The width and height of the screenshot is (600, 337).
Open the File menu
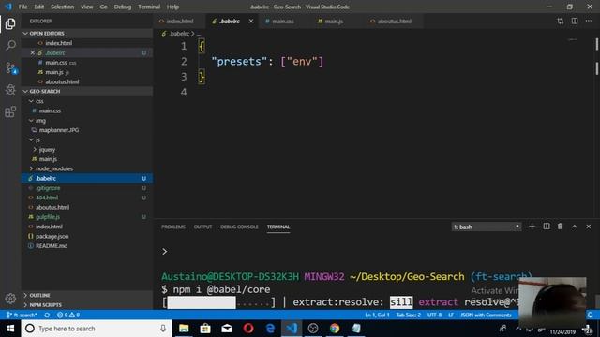tap(22, 7)
